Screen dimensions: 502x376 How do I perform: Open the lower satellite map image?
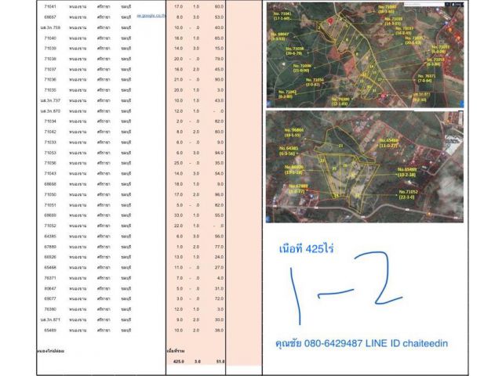point(365,167)
